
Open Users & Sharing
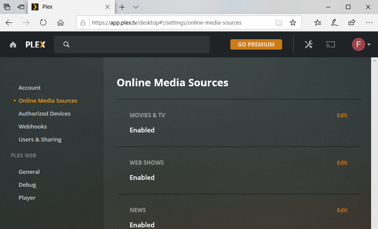[x=40, y=140]
